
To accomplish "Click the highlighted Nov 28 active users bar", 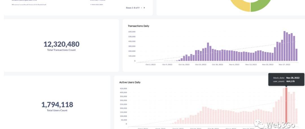I will (x=286, y=106).
